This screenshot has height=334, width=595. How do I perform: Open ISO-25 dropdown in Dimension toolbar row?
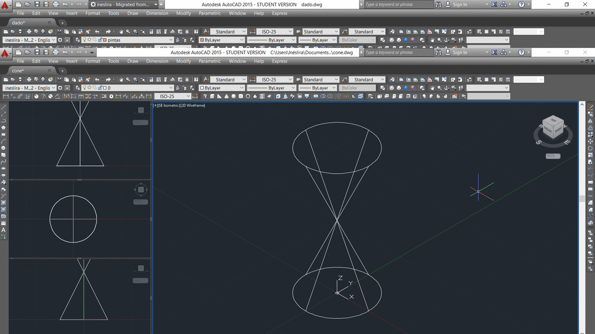173,96
